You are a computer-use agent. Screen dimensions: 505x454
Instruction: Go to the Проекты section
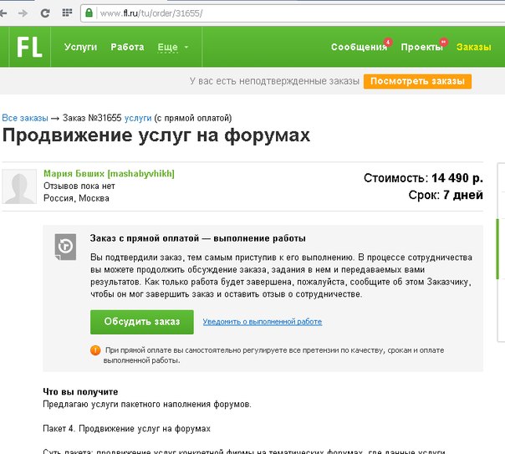(x=421, y=48)
